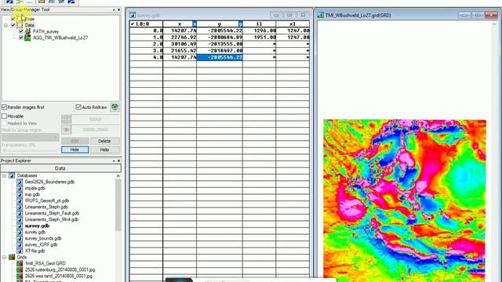Click il cell 1951.00
Viewport: 502px width, 282px height.
pos(260,37)
